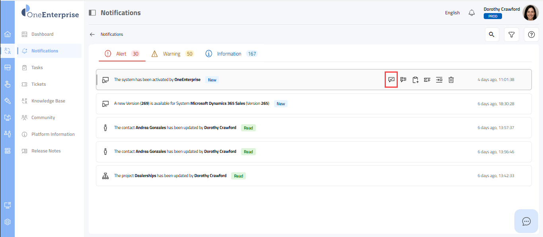The image size is (543, 237).
Task: Click the trash icon to delete notification
Action: coord(451,80)
